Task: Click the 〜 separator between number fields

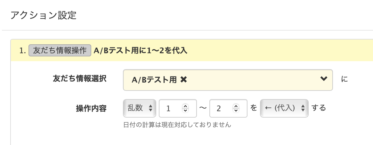Action: [203, 108]
